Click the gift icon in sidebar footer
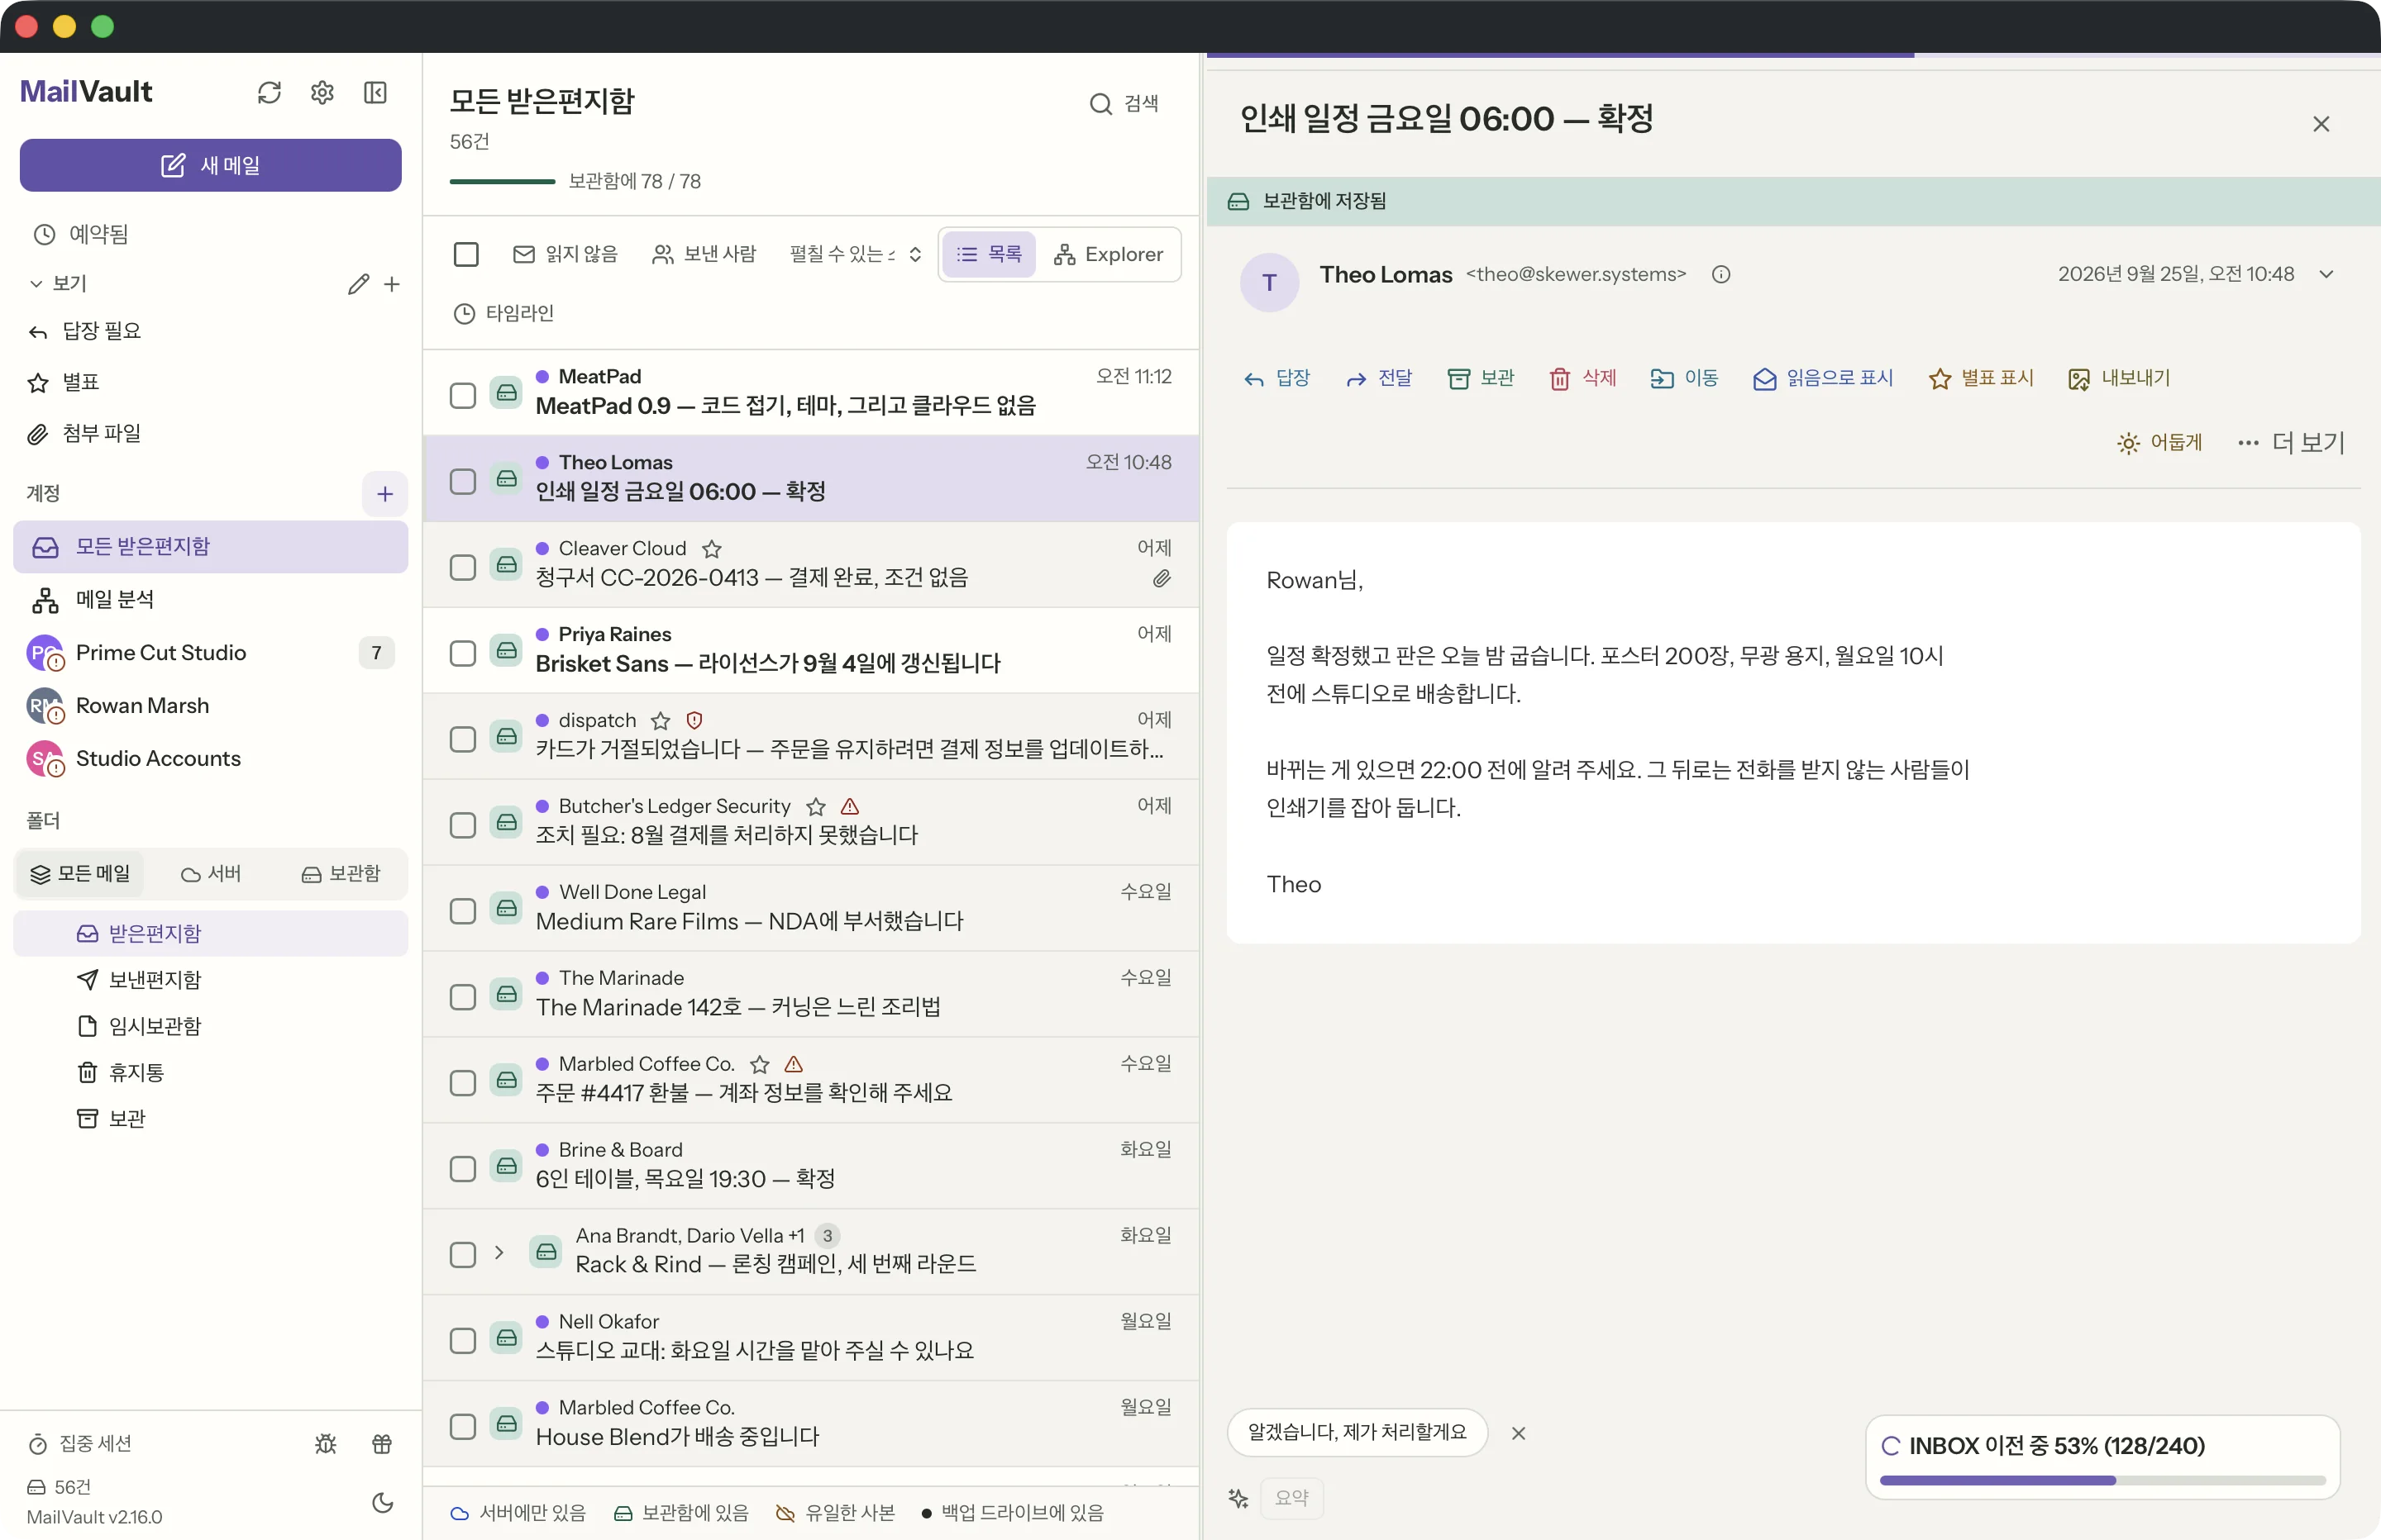 (x=382, y=1443)
